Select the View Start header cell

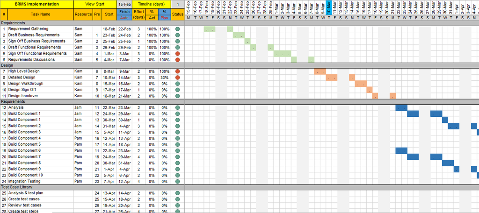[95, 4]
